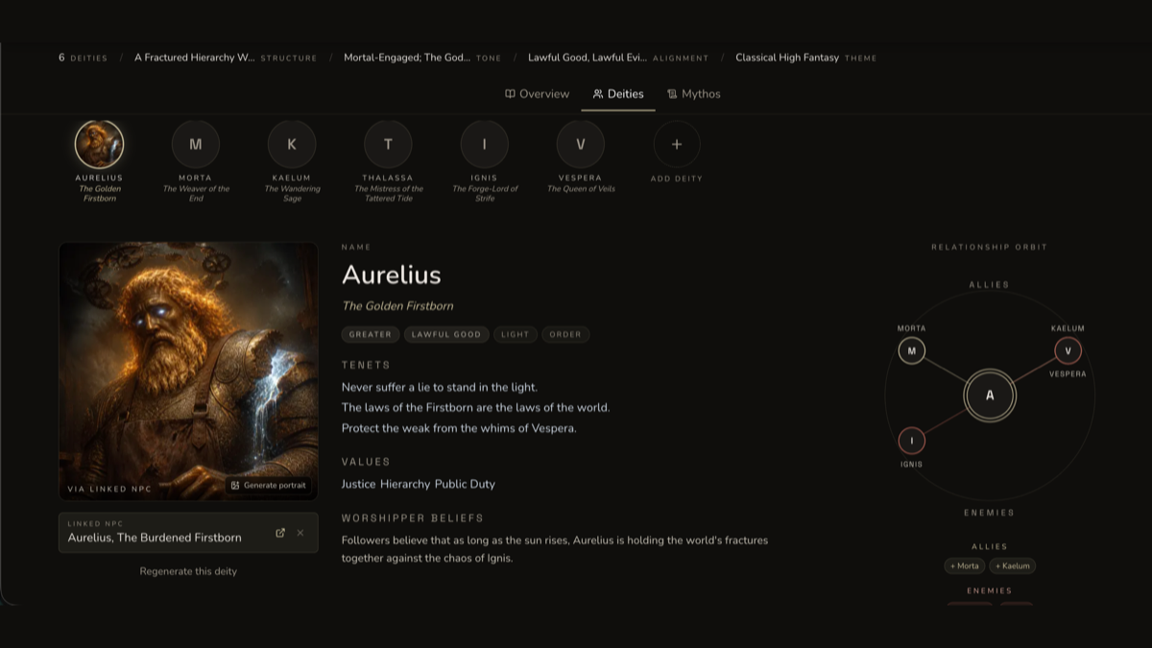Switch to the Overview tab
Viewport: 1152px width, 648px height.
(538, 94)
